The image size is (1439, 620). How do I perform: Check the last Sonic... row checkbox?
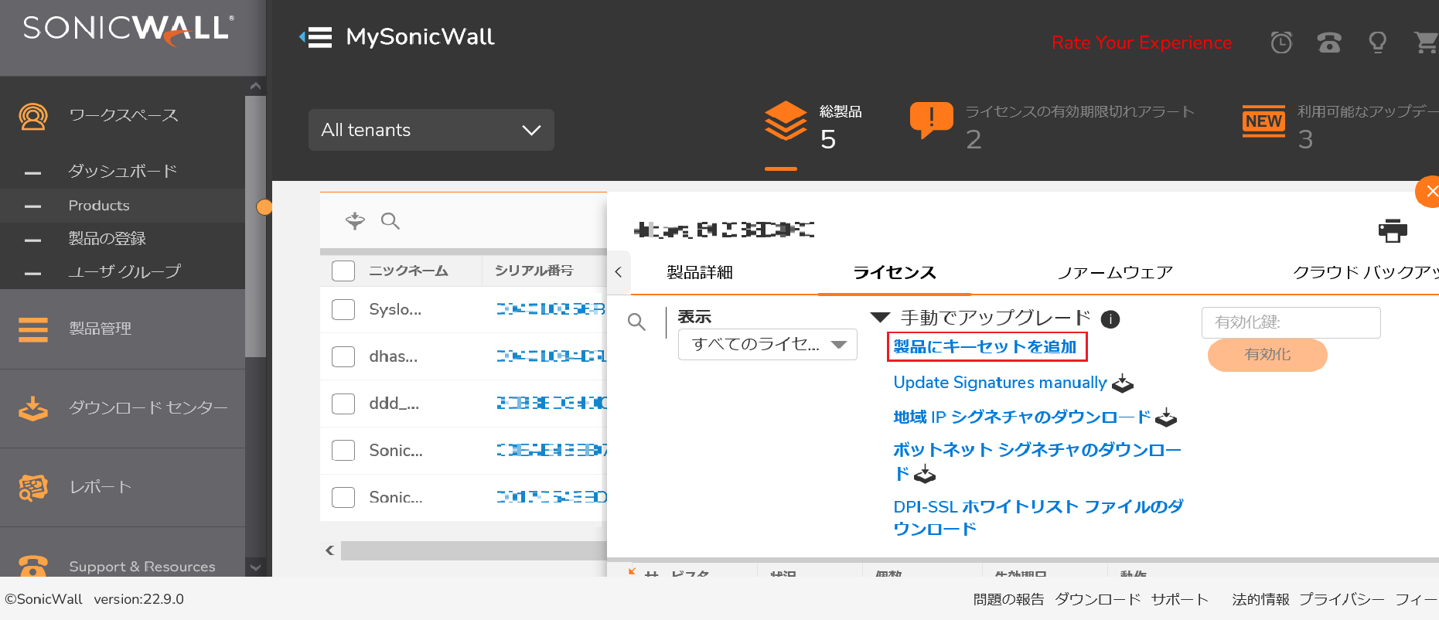pos(343,497)
